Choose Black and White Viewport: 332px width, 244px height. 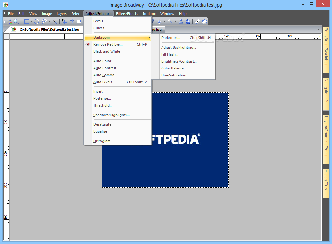(118, 51)
